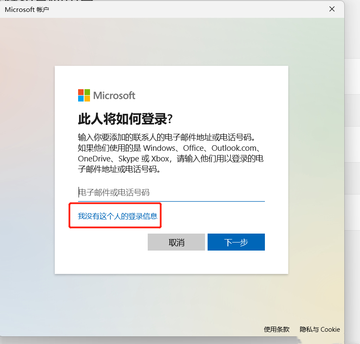Click the red square of Microsoft logo
Screen dimensions: 360x344
[x=81, y=92]
